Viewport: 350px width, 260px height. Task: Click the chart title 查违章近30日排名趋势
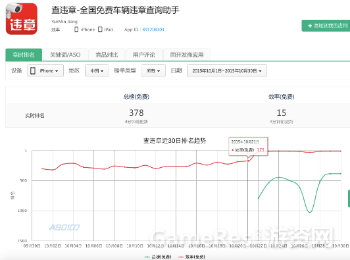[x=174, y=141]
